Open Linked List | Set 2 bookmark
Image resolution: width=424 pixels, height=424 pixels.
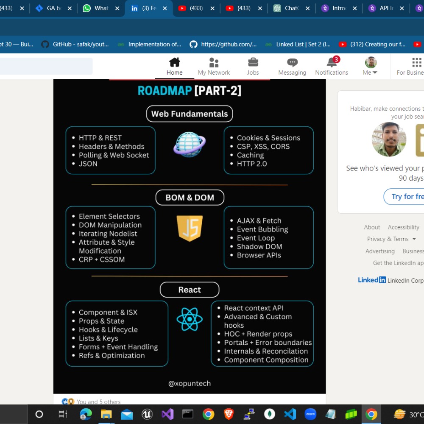[x=298, y=45]
